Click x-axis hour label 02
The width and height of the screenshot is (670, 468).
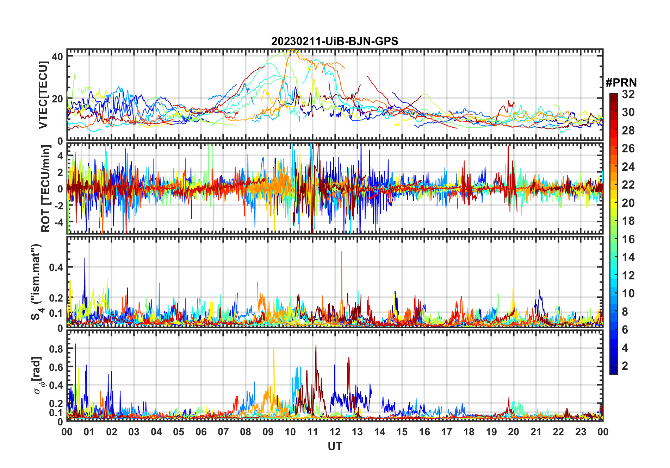pyautogui.click(x=112, y=432)
